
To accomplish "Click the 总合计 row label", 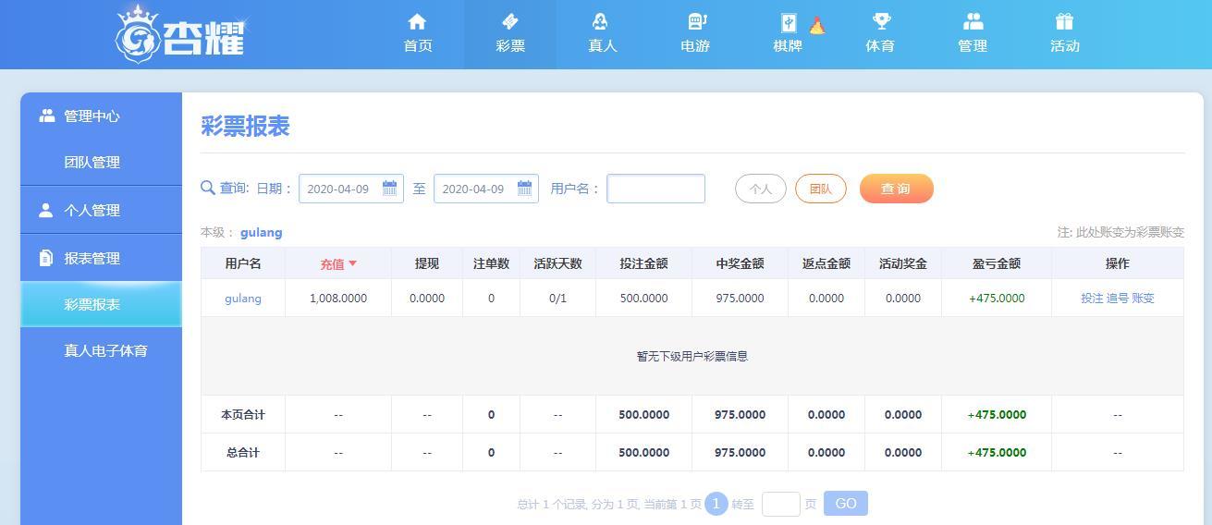I will point(243,452).
